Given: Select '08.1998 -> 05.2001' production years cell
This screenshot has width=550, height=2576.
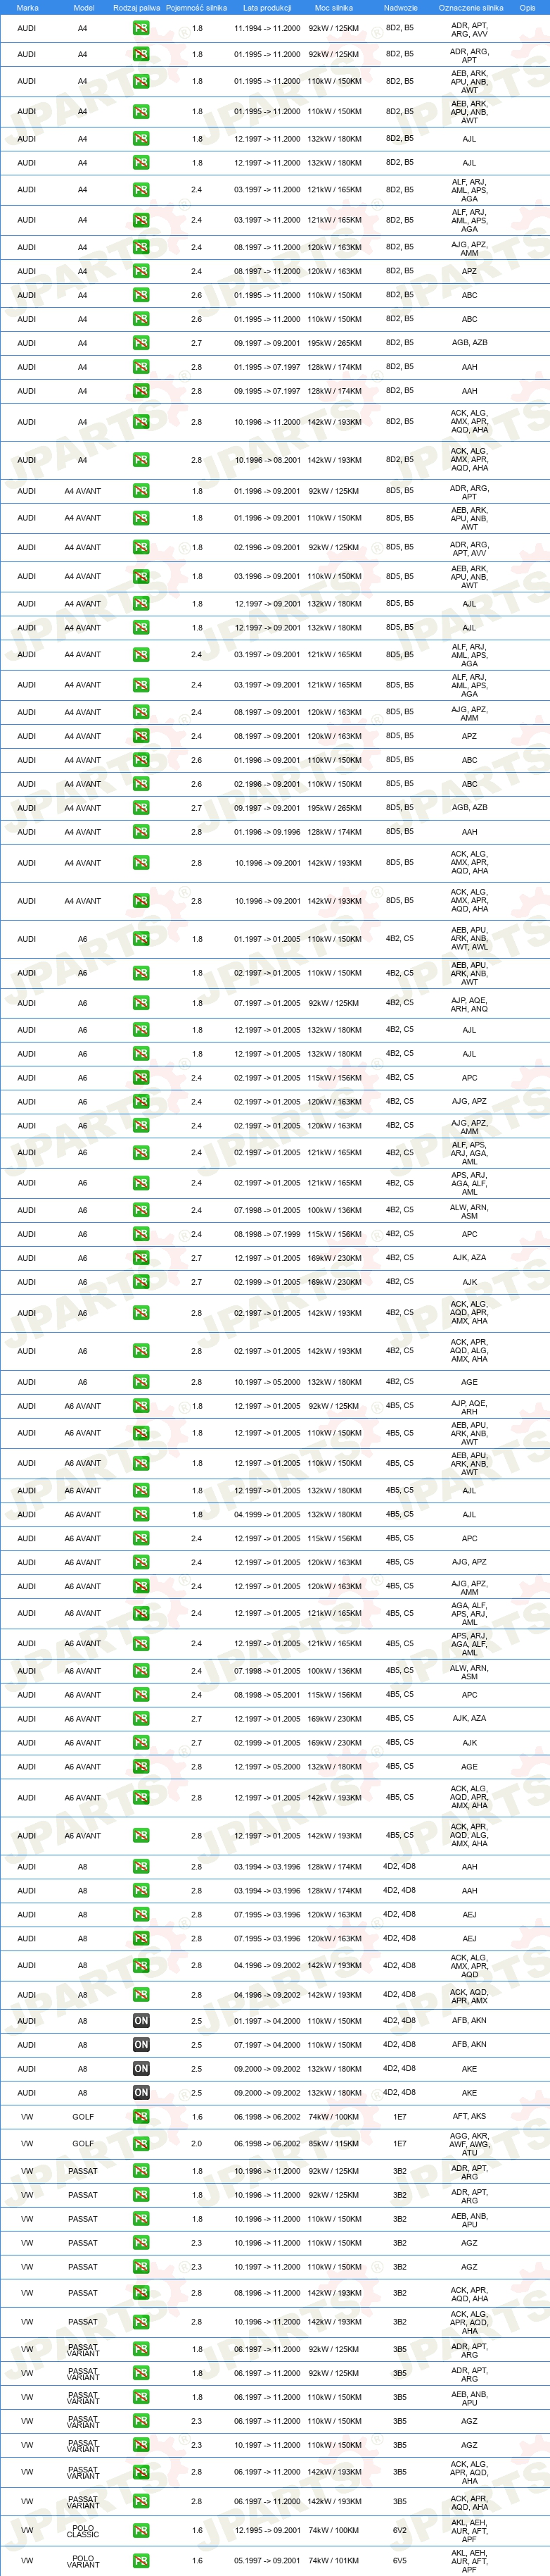Looking at the screenshot, I should pyautogui.click(x=267, y=1695).
